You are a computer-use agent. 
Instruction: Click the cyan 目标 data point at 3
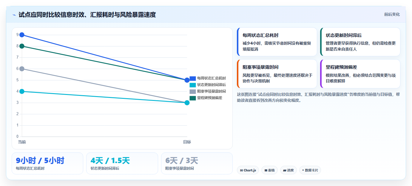[x=187, y=103]
